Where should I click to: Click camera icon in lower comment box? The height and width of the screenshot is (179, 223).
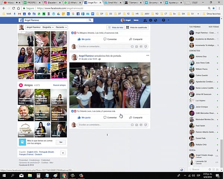point(136,125)
